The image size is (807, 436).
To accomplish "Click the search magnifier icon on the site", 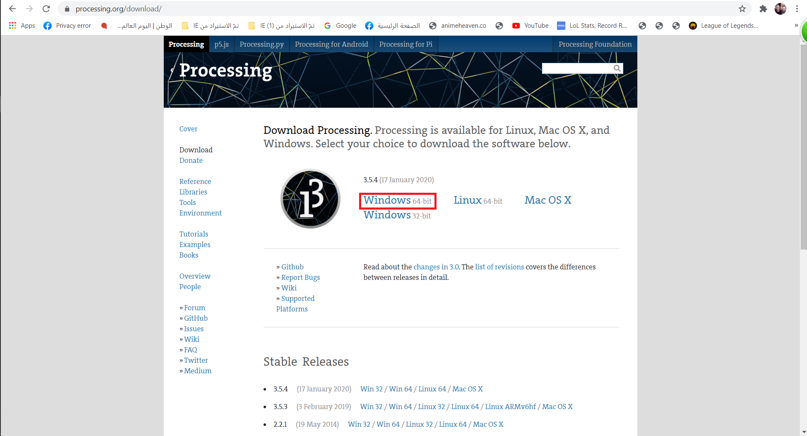I will point(617,68).
